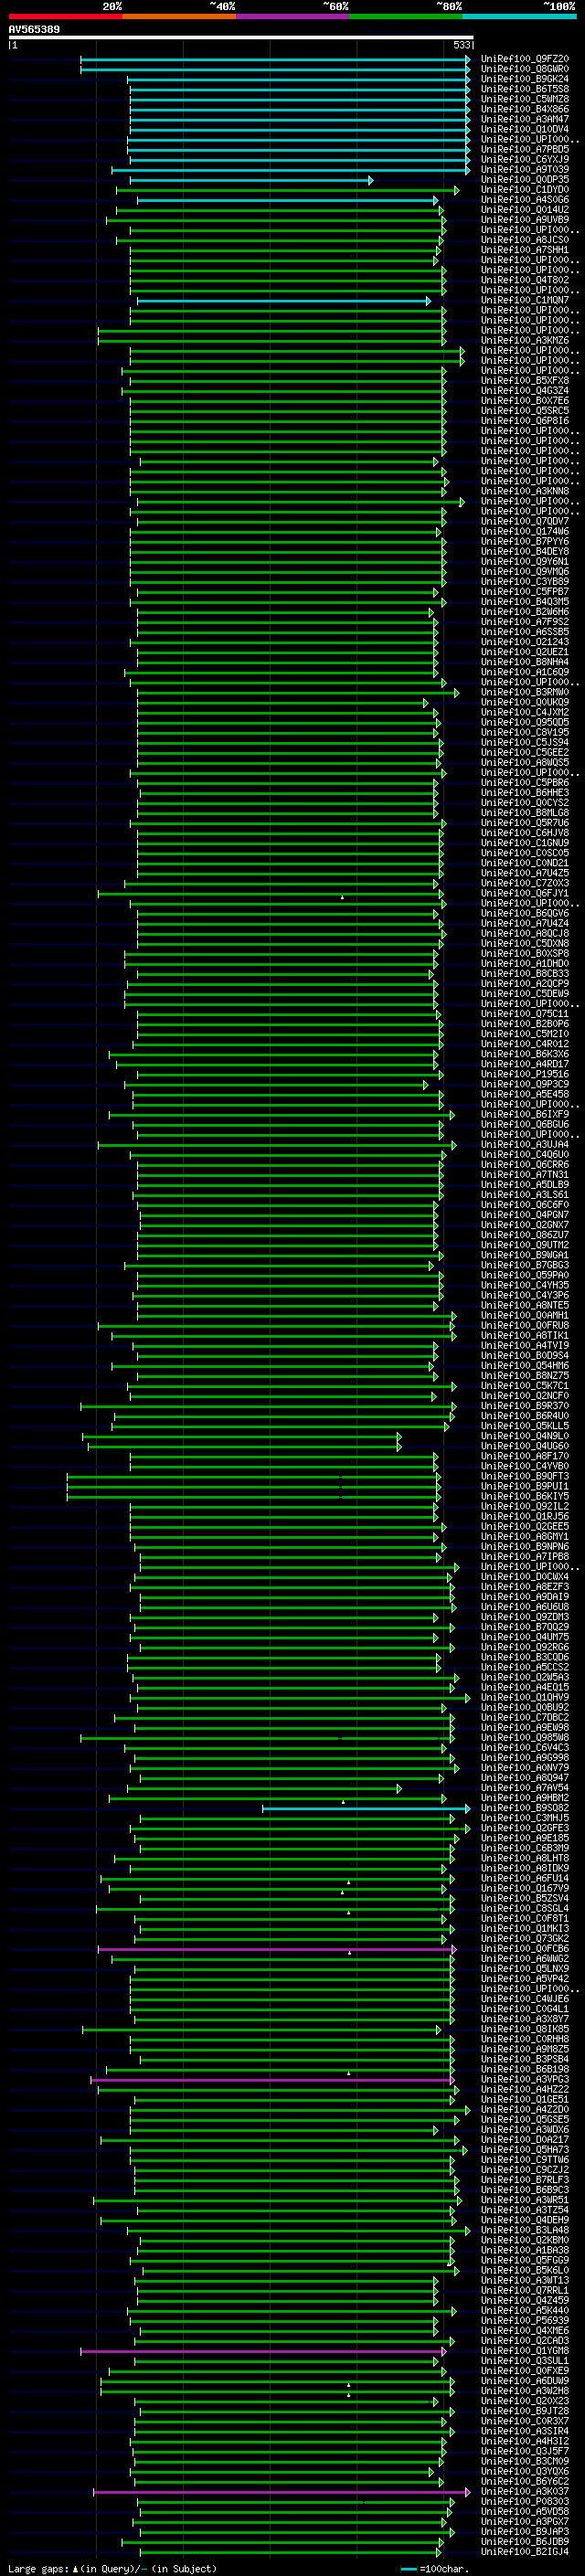The image size is (585, 2576).
Task: Select hit label UniRef100_A7IPB8
Action: 525,1556
